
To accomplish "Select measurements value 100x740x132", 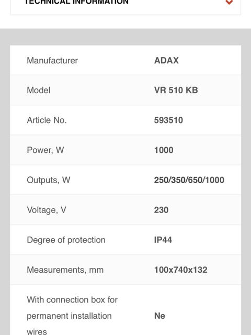I will 180,270.
